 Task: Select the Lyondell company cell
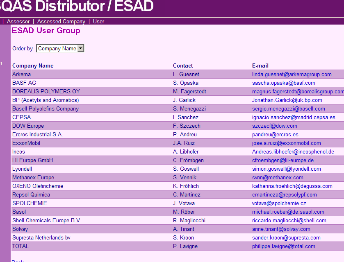coord(22,169)
